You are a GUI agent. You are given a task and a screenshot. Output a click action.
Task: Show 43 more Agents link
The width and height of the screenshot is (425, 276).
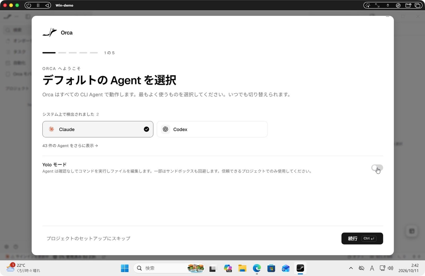tap(70, 146)
